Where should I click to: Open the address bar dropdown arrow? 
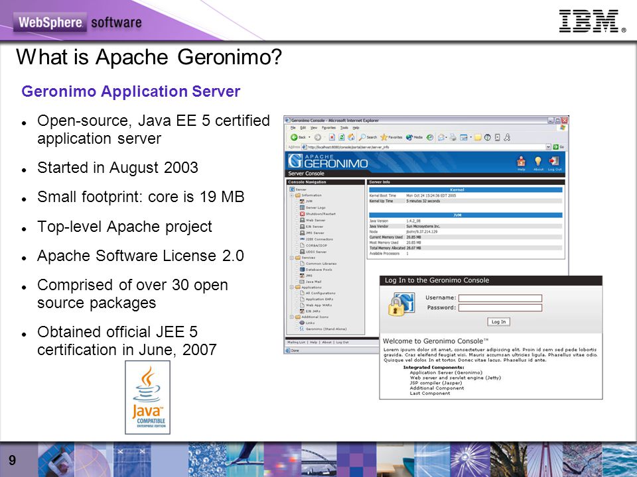[x=548, y=147]
